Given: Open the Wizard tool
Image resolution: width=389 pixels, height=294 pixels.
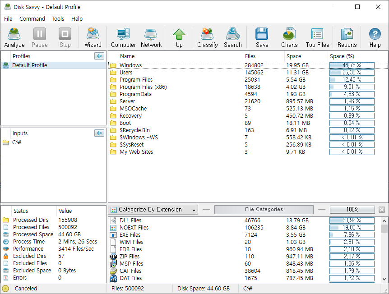Looking at the screenshot, I should [93, 37].
